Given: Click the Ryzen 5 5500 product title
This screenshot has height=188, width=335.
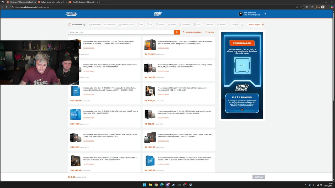Looking at the screenshot, I should (110, 66).
